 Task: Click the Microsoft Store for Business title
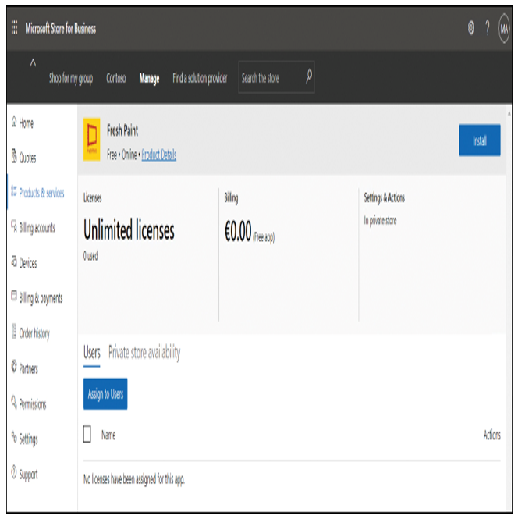(x=61, y=28)
